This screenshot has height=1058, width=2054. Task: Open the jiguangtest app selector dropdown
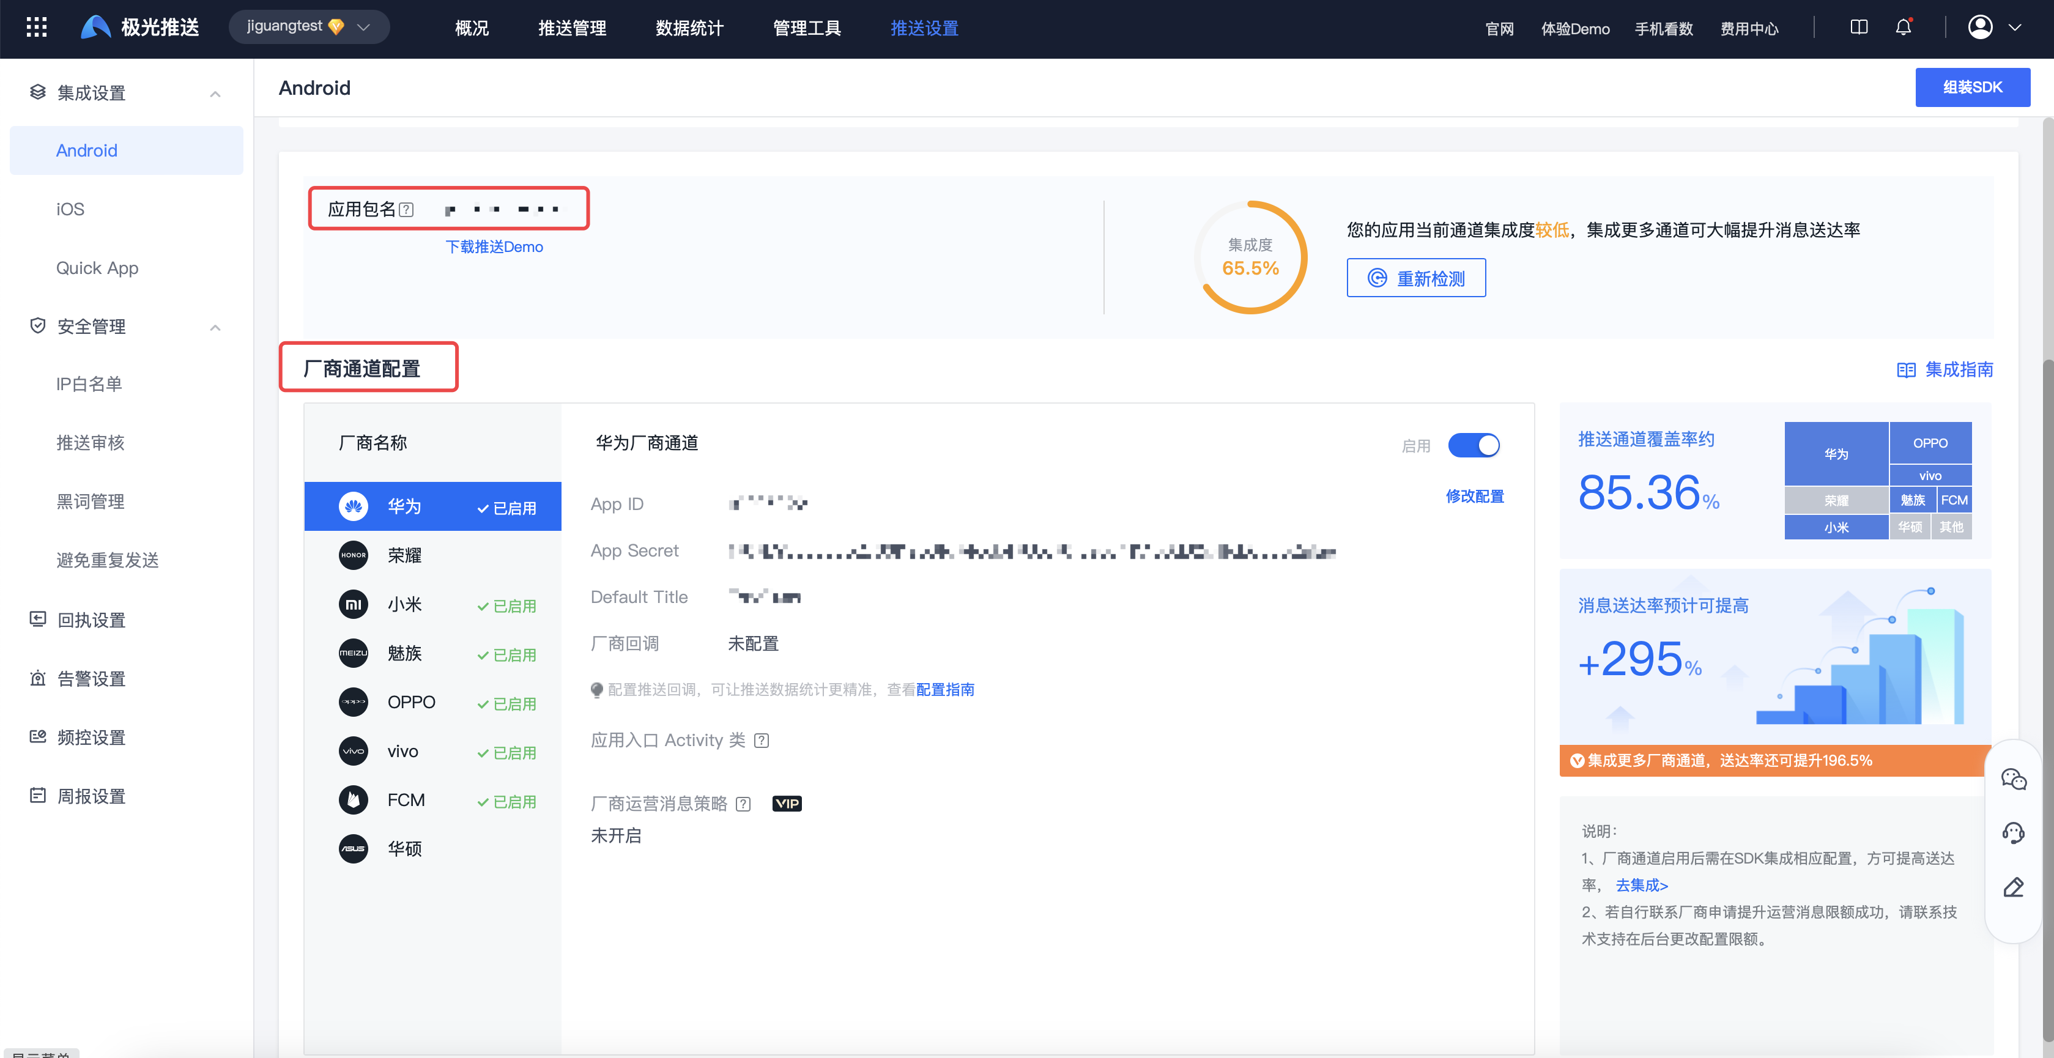coord(308,26)
